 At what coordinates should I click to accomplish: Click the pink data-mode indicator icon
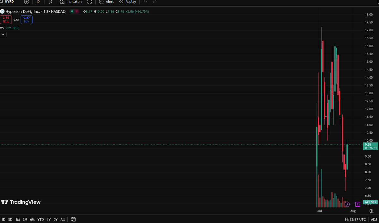pyautogui.click(x=76, y=11)
